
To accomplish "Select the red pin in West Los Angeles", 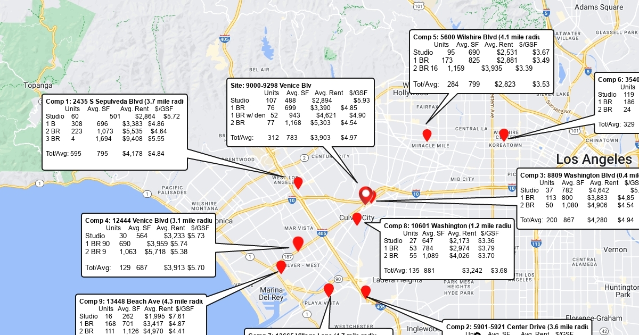I will (298, 182).
